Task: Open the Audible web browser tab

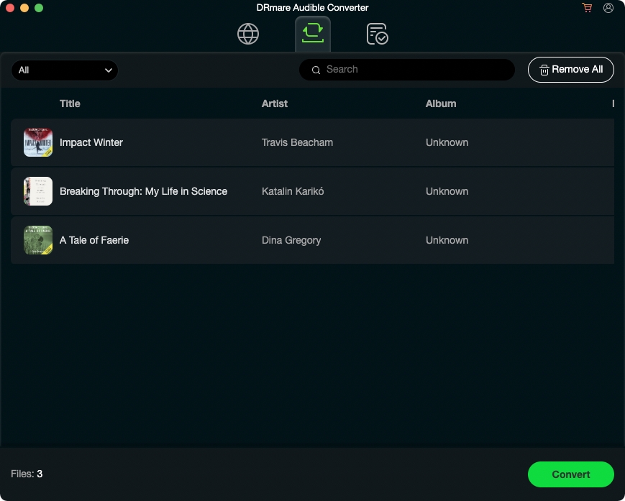Action: (x=248, y=33)
